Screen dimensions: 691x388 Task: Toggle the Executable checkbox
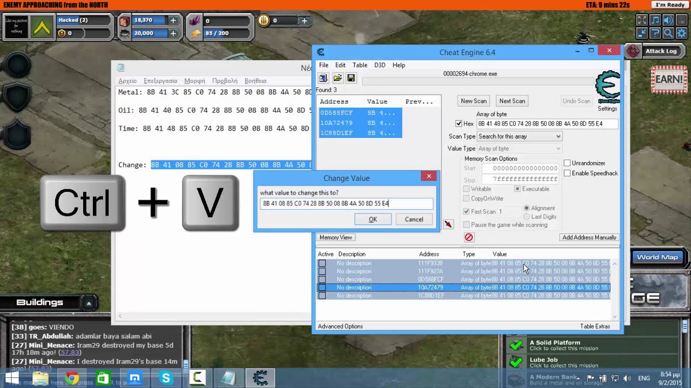point(517,189)
